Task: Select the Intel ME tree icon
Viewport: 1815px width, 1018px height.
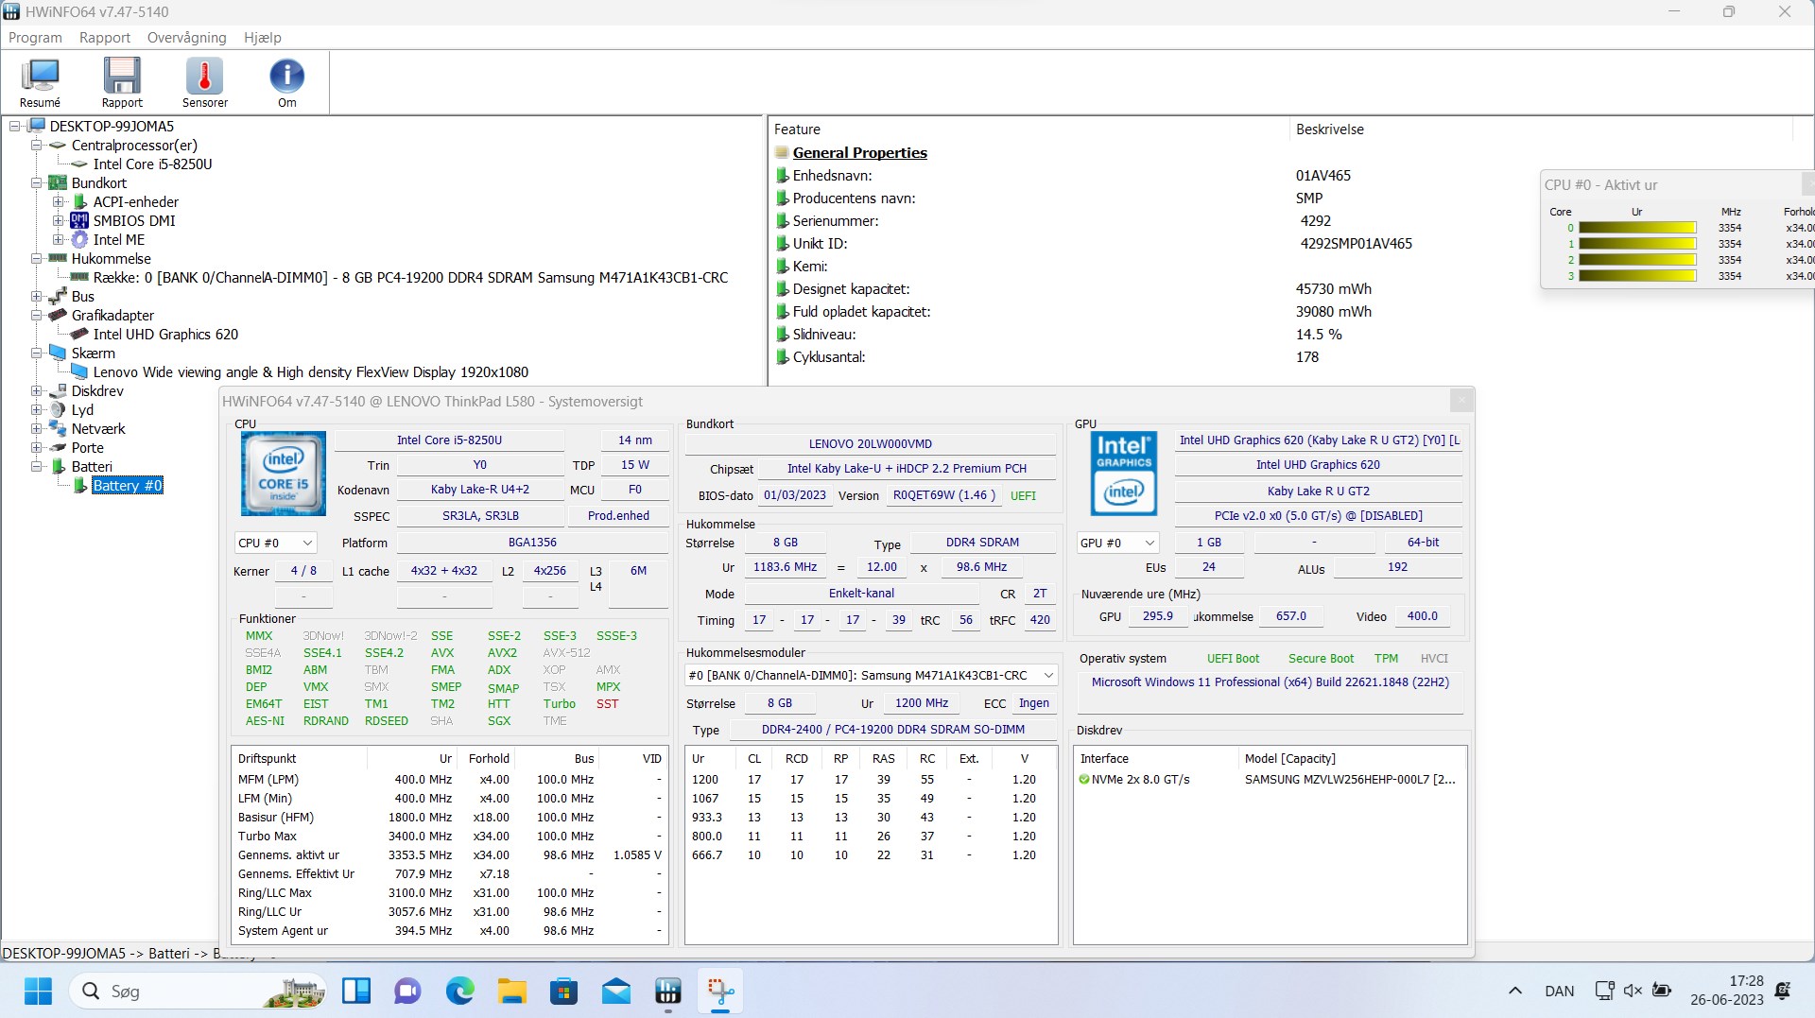Action: (x=79, y=239)
